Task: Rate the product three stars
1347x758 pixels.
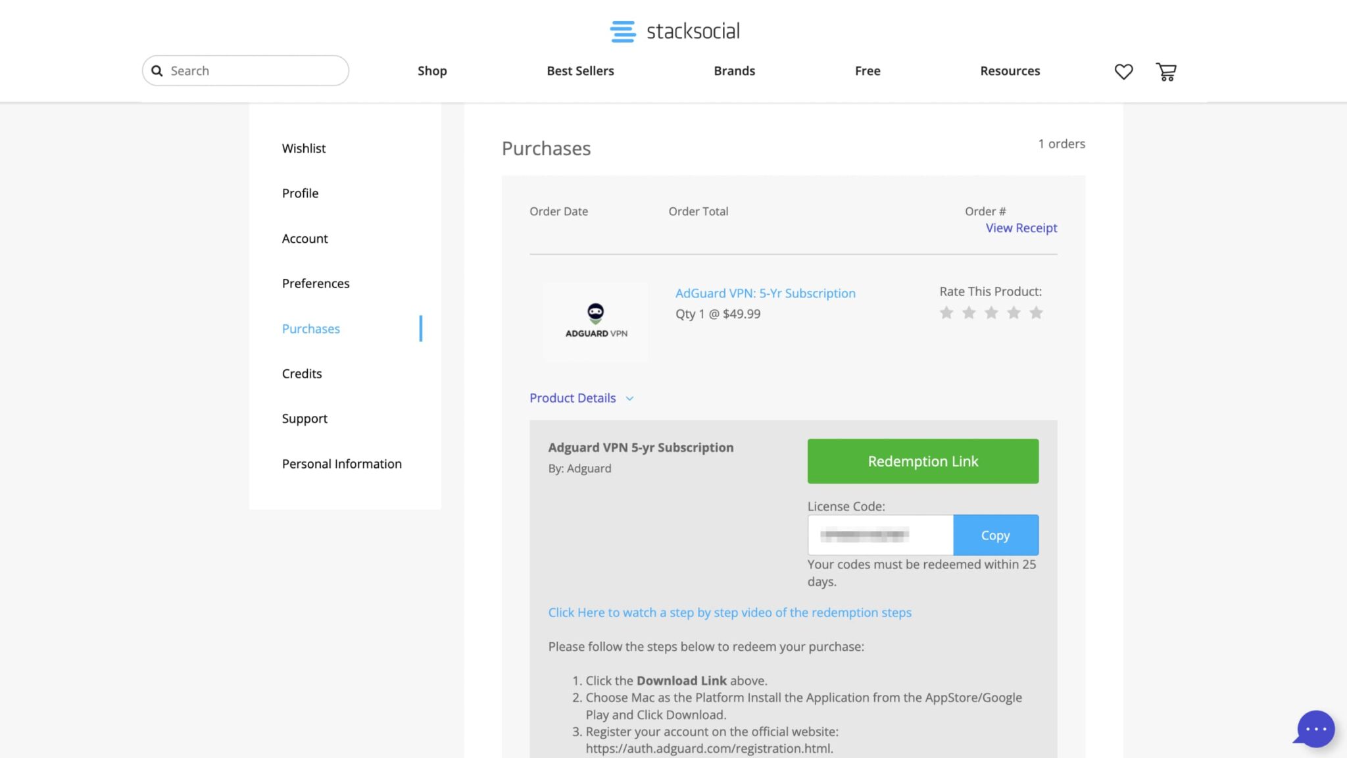Action: (x=991, y=313)
